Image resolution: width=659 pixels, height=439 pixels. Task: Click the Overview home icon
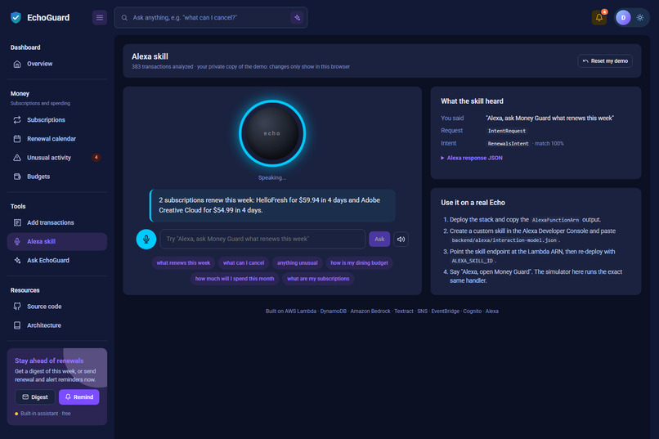17,64
